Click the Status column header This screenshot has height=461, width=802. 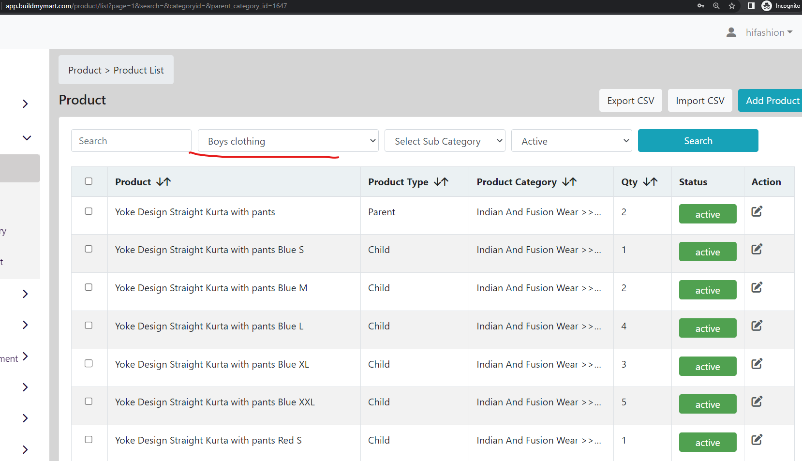[x=693, y=182]
